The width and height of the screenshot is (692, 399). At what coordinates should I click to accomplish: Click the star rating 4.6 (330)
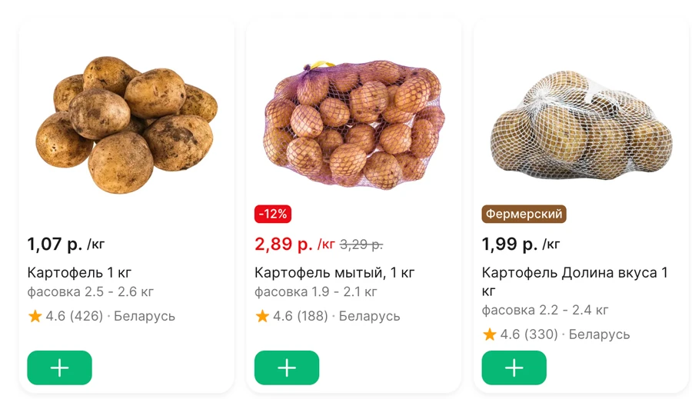pyautogui.click(x=521, y=334)
